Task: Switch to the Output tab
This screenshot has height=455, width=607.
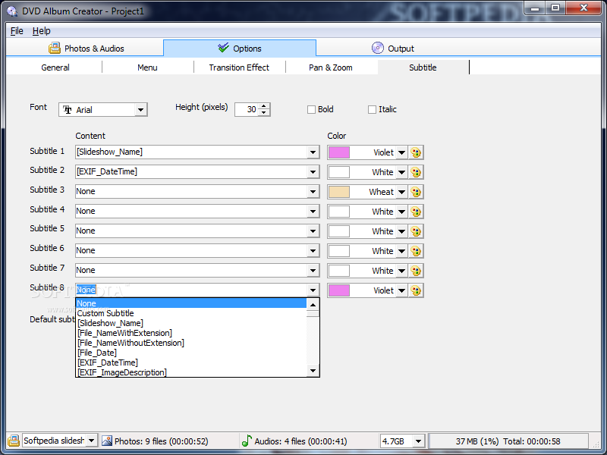Action: (393, 49)
